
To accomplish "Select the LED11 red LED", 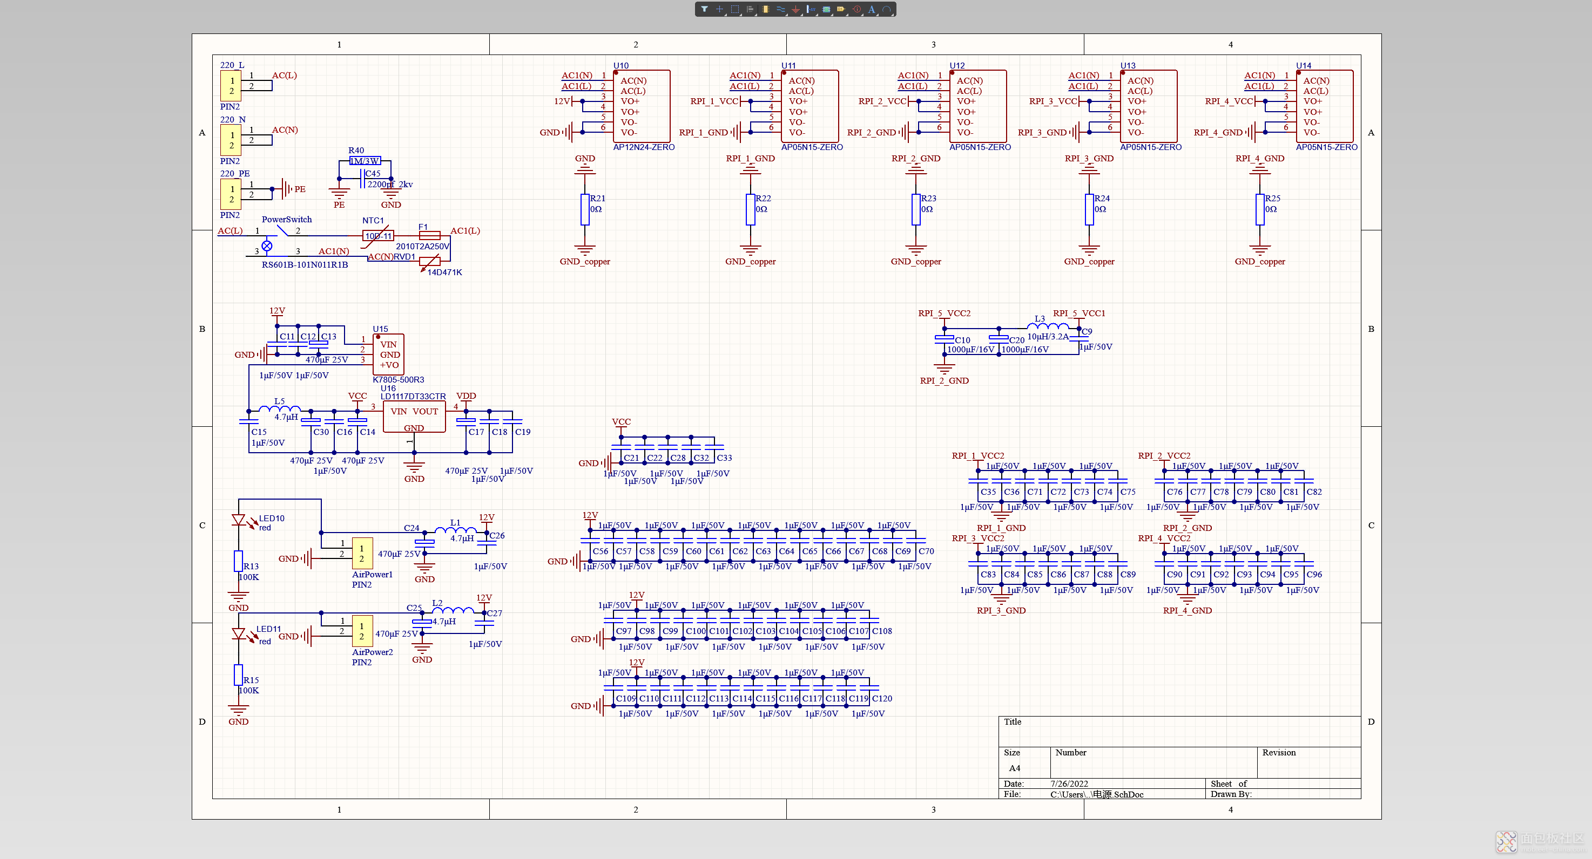I will [x=239, y=633].
